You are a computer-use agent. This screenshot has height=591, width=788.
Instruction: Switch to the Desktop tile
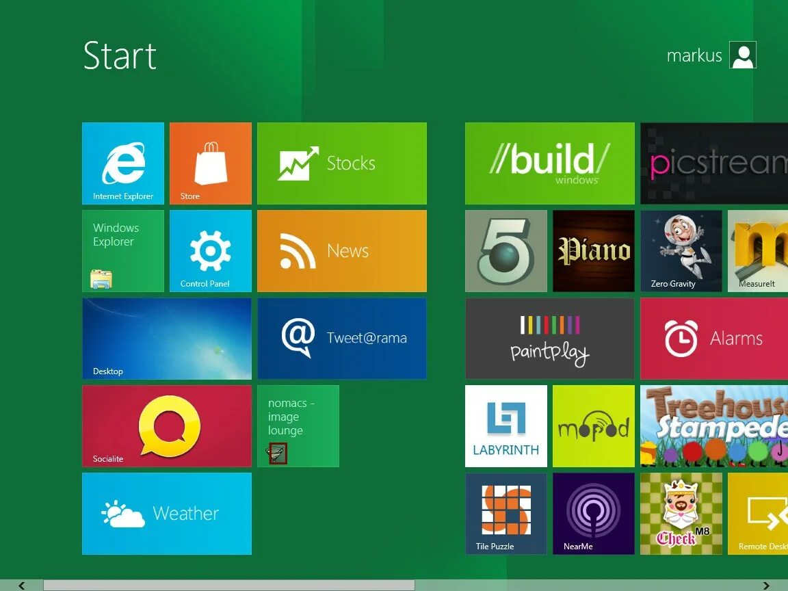point(167,338)
